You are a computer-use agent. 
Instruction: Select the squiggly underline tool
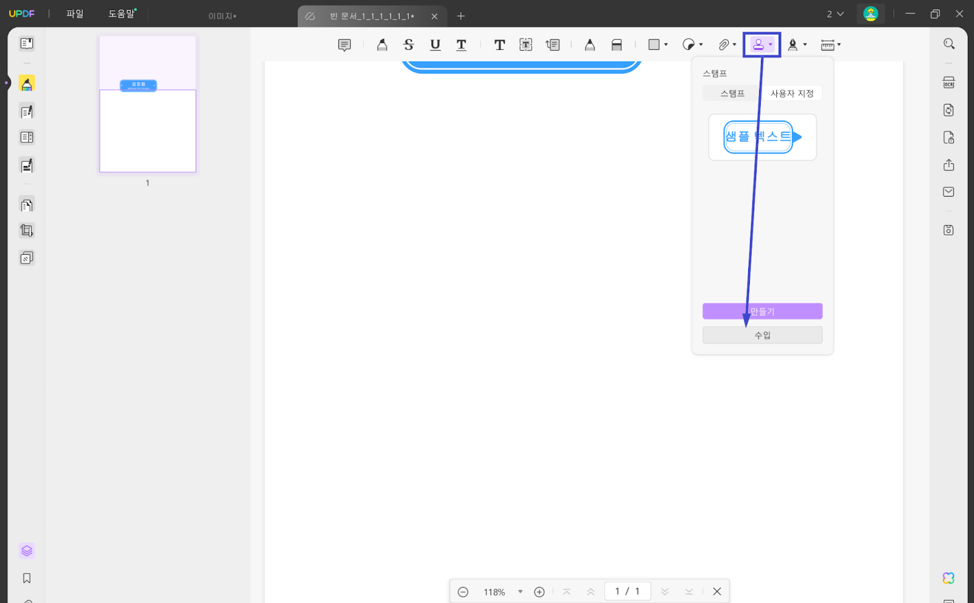(x=461, y=44)
